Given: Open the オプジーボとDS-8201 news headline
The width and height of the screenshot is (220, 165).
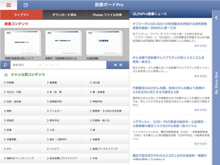Looking at the screenshot, I should 170,26.
